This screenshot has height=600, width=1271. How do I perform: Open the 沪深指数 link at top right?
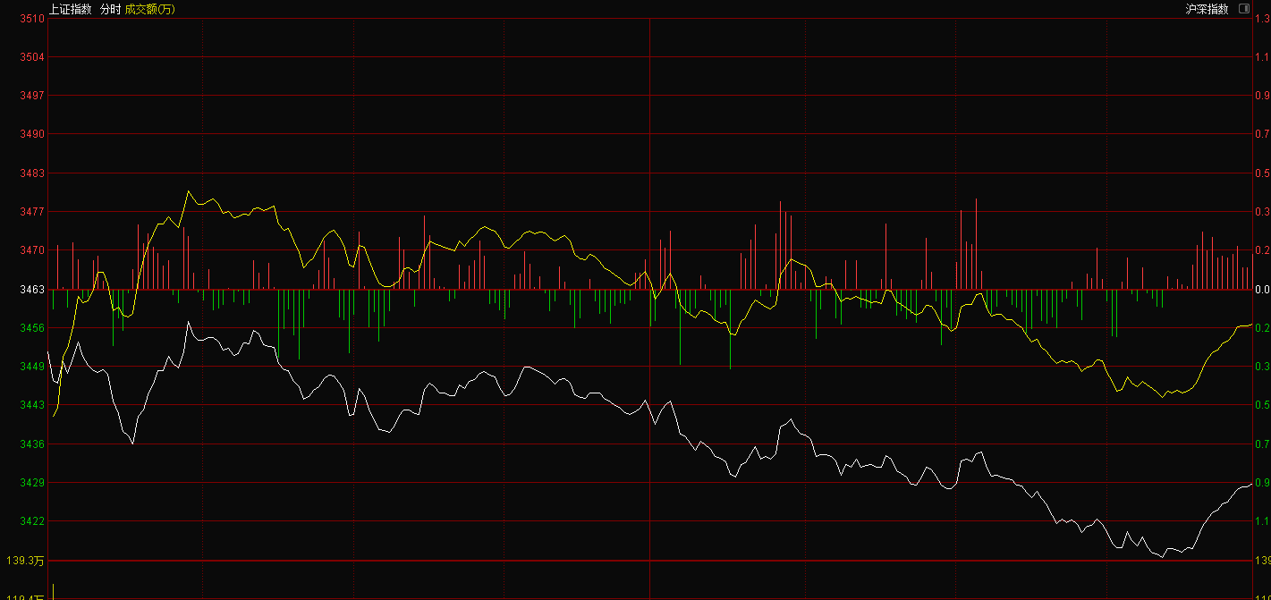tap(1207, 9)
